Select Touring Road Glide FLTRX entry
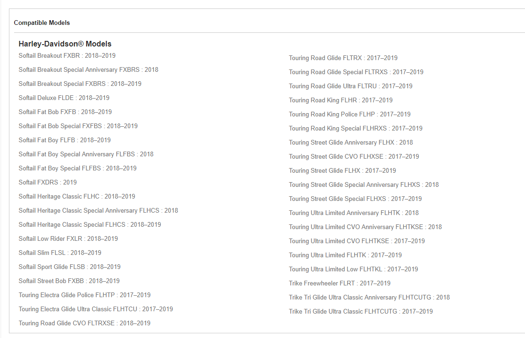Screen dimensions: 525x338 point(343,58)
